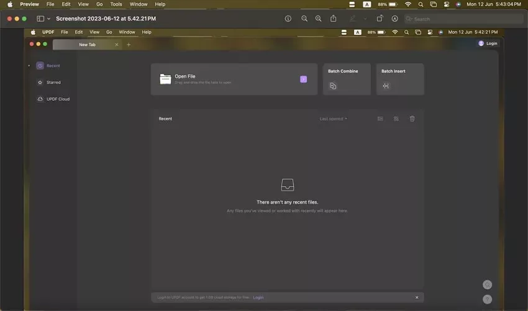Screen dimensions: 528x311
Task: Click purple arrow on Open File card
Action: pos(303,79)
